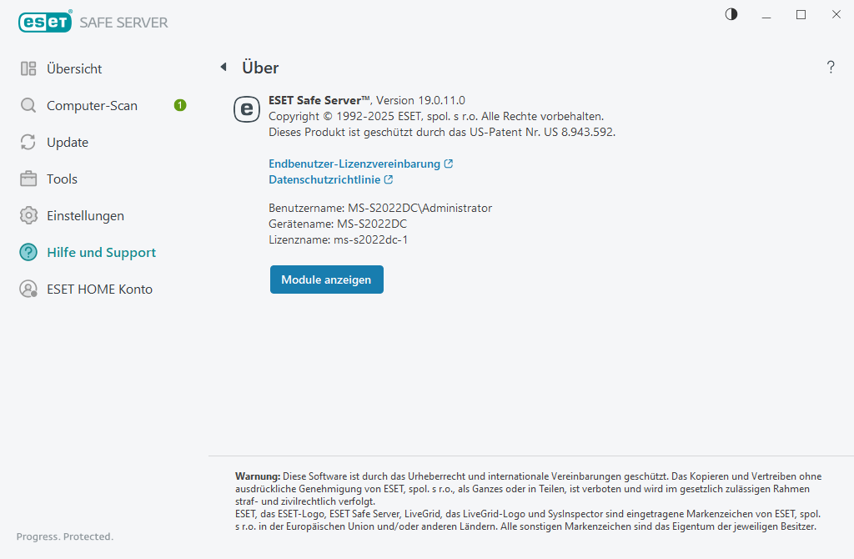
Task: Select the Hilfe und Support icon
Action: tap(28, 252)
